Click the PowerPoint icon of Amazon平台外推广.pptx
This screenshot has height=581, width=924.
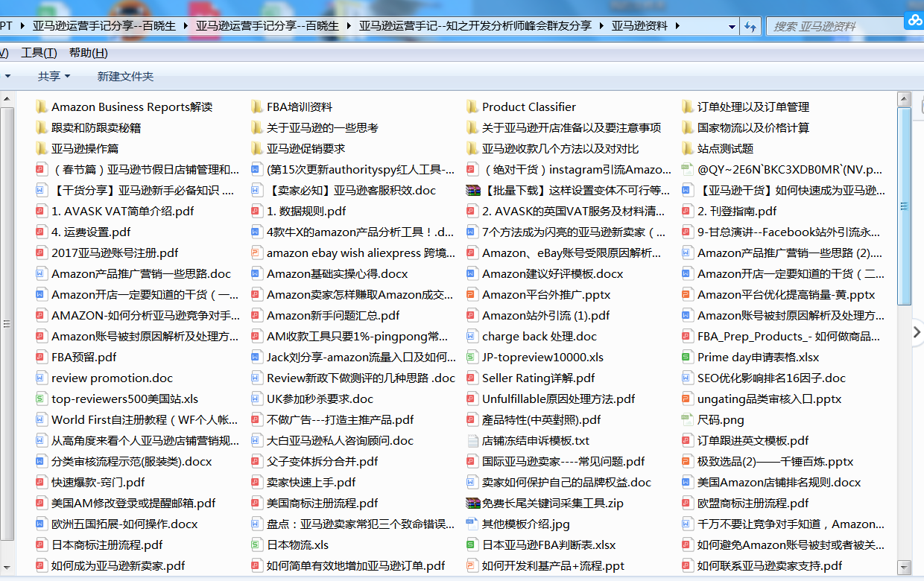(x=472, y=294)
